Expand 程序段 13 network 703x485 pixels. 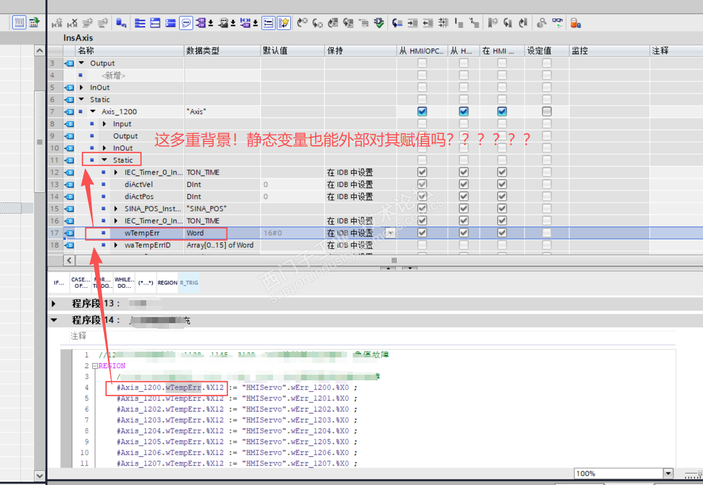point(54,304)
